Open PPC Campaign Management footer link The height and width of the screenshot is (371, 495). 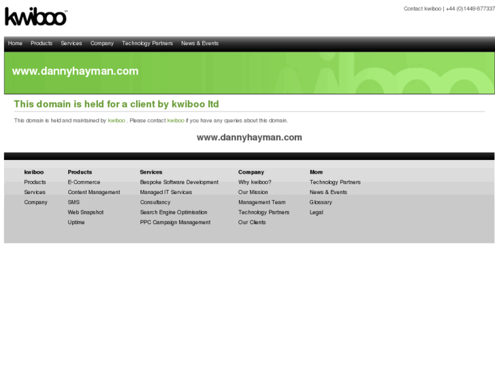pos(175,223)
